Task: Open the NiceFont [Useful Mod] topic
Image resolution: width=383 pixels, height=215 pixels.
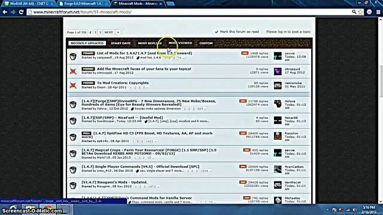Action: coord(122,118)
